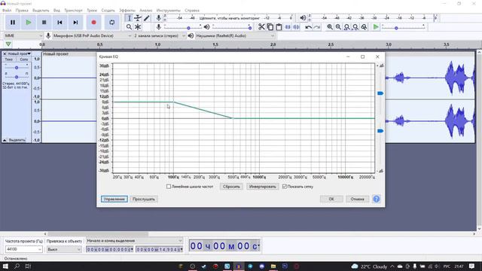Open the Правка menu

point(22,10)
